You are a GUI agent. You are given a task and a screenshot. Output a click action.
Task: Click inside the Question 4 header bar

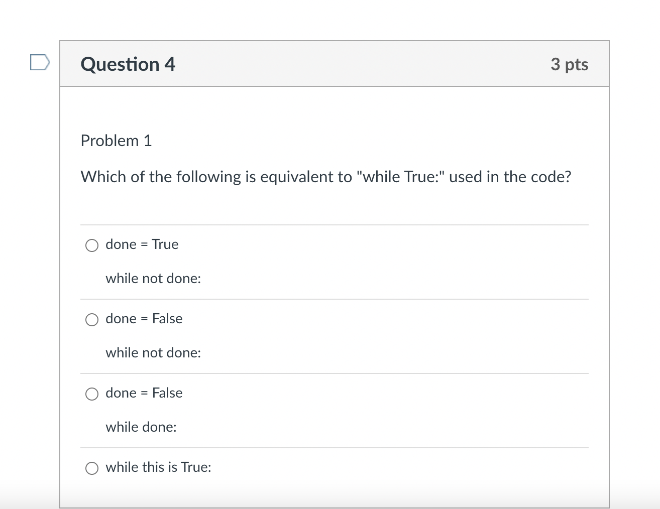334,64
